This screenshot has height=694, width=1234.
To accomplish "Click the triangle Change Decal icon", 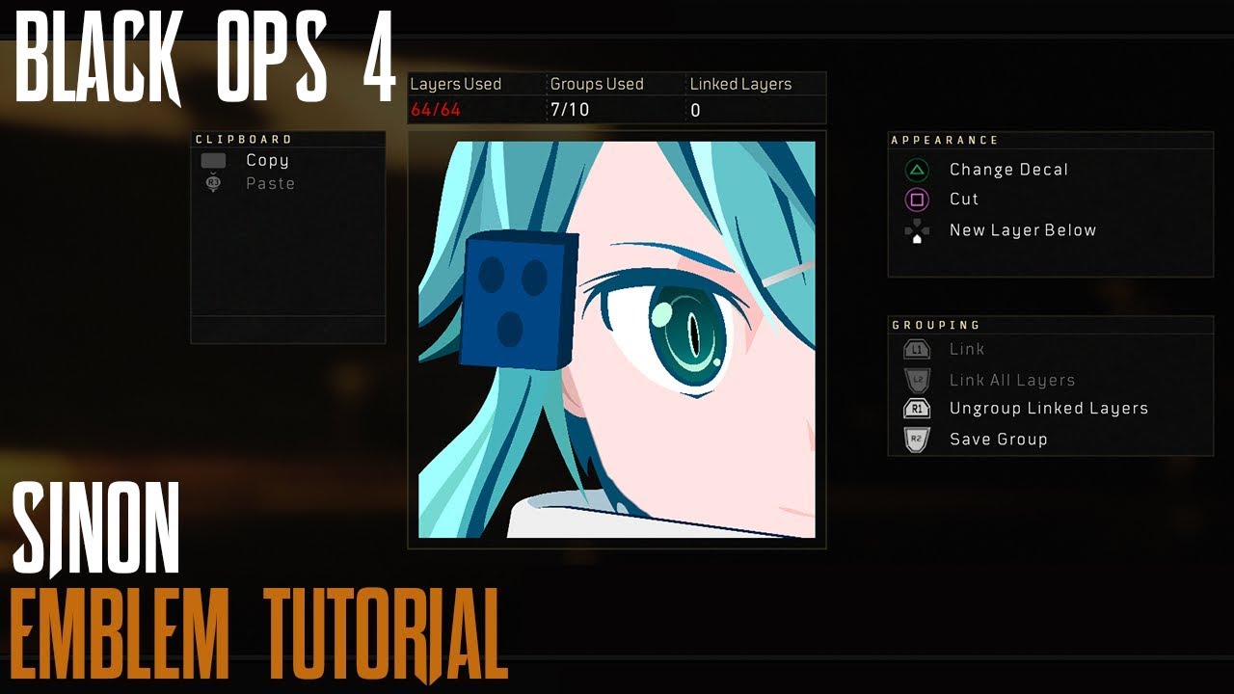I will 917,171.
